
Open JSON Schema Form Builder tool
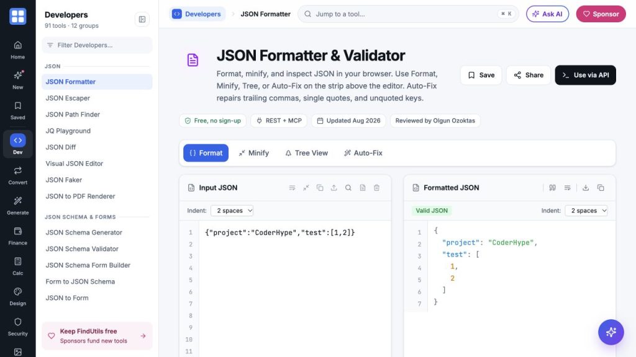tap(97, 265)
